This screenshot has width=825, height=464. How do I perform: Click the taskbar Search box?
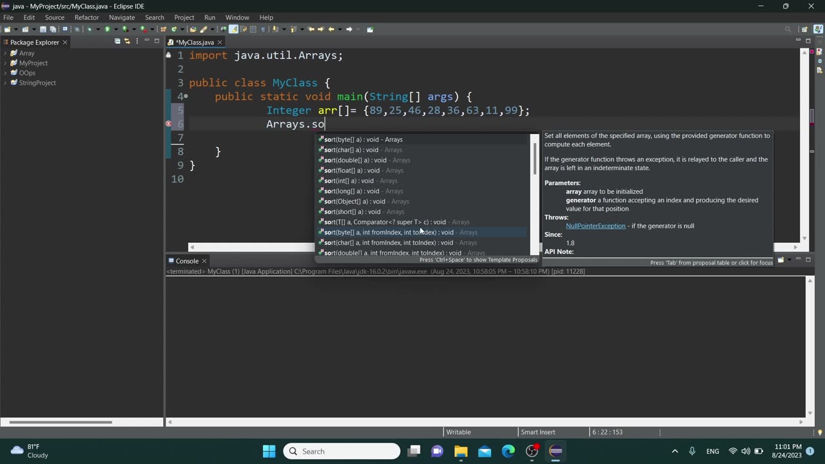point(342,451)
